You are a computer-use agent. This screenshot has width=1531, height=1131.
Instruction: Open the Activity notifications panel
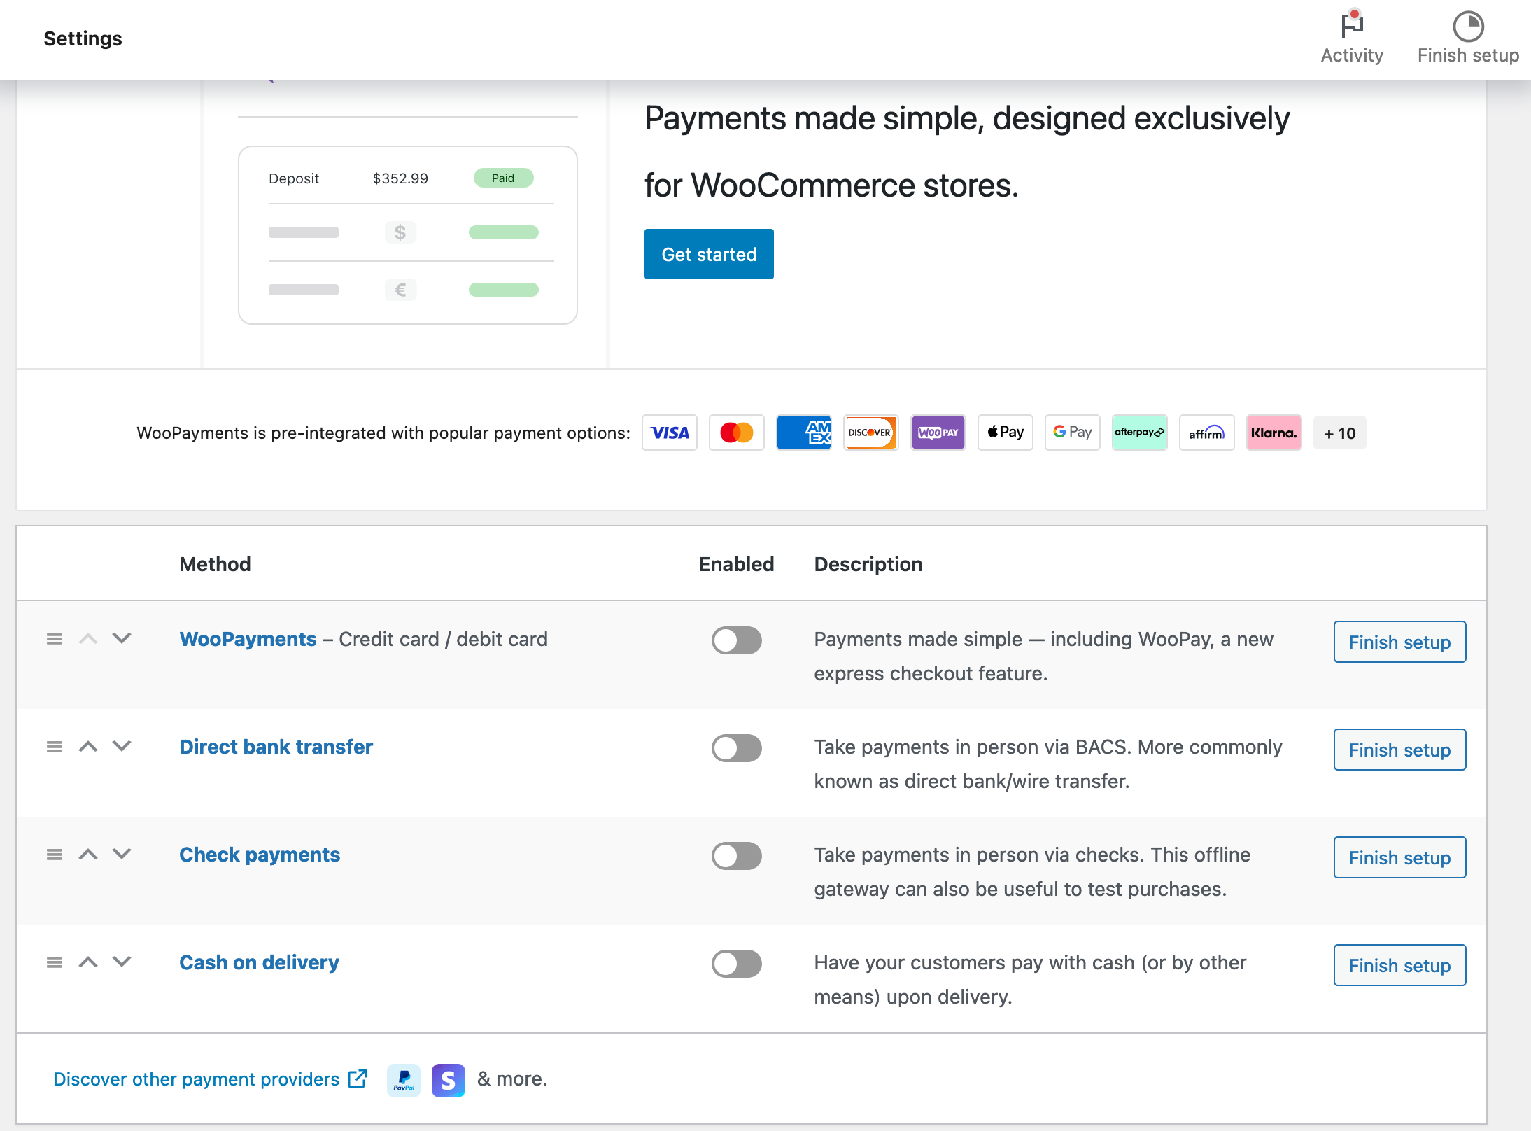tap(1351, 29)
